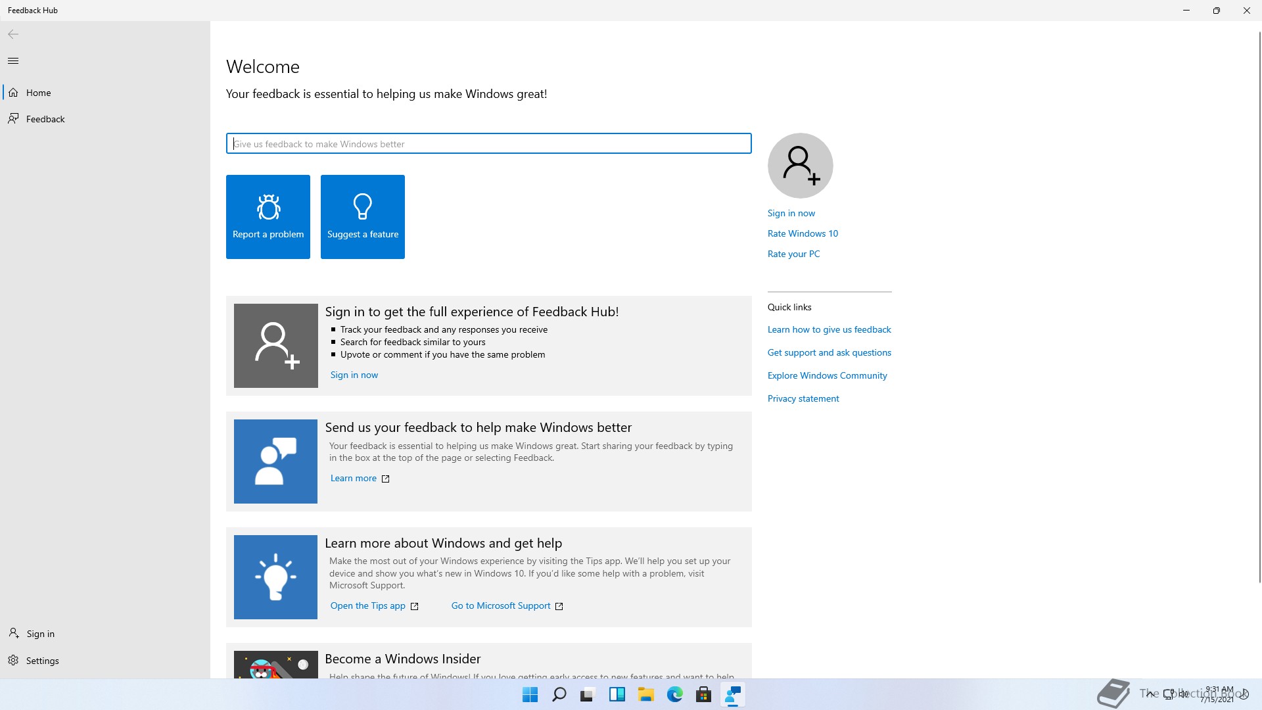
Task: Click the gray sign-in card thumbnail
Action: pos(275,345)
